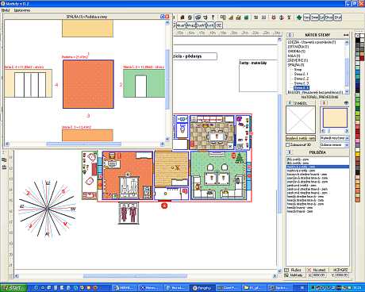Open the Modul menu
The image size is (365, 292).
click(6, 10)
